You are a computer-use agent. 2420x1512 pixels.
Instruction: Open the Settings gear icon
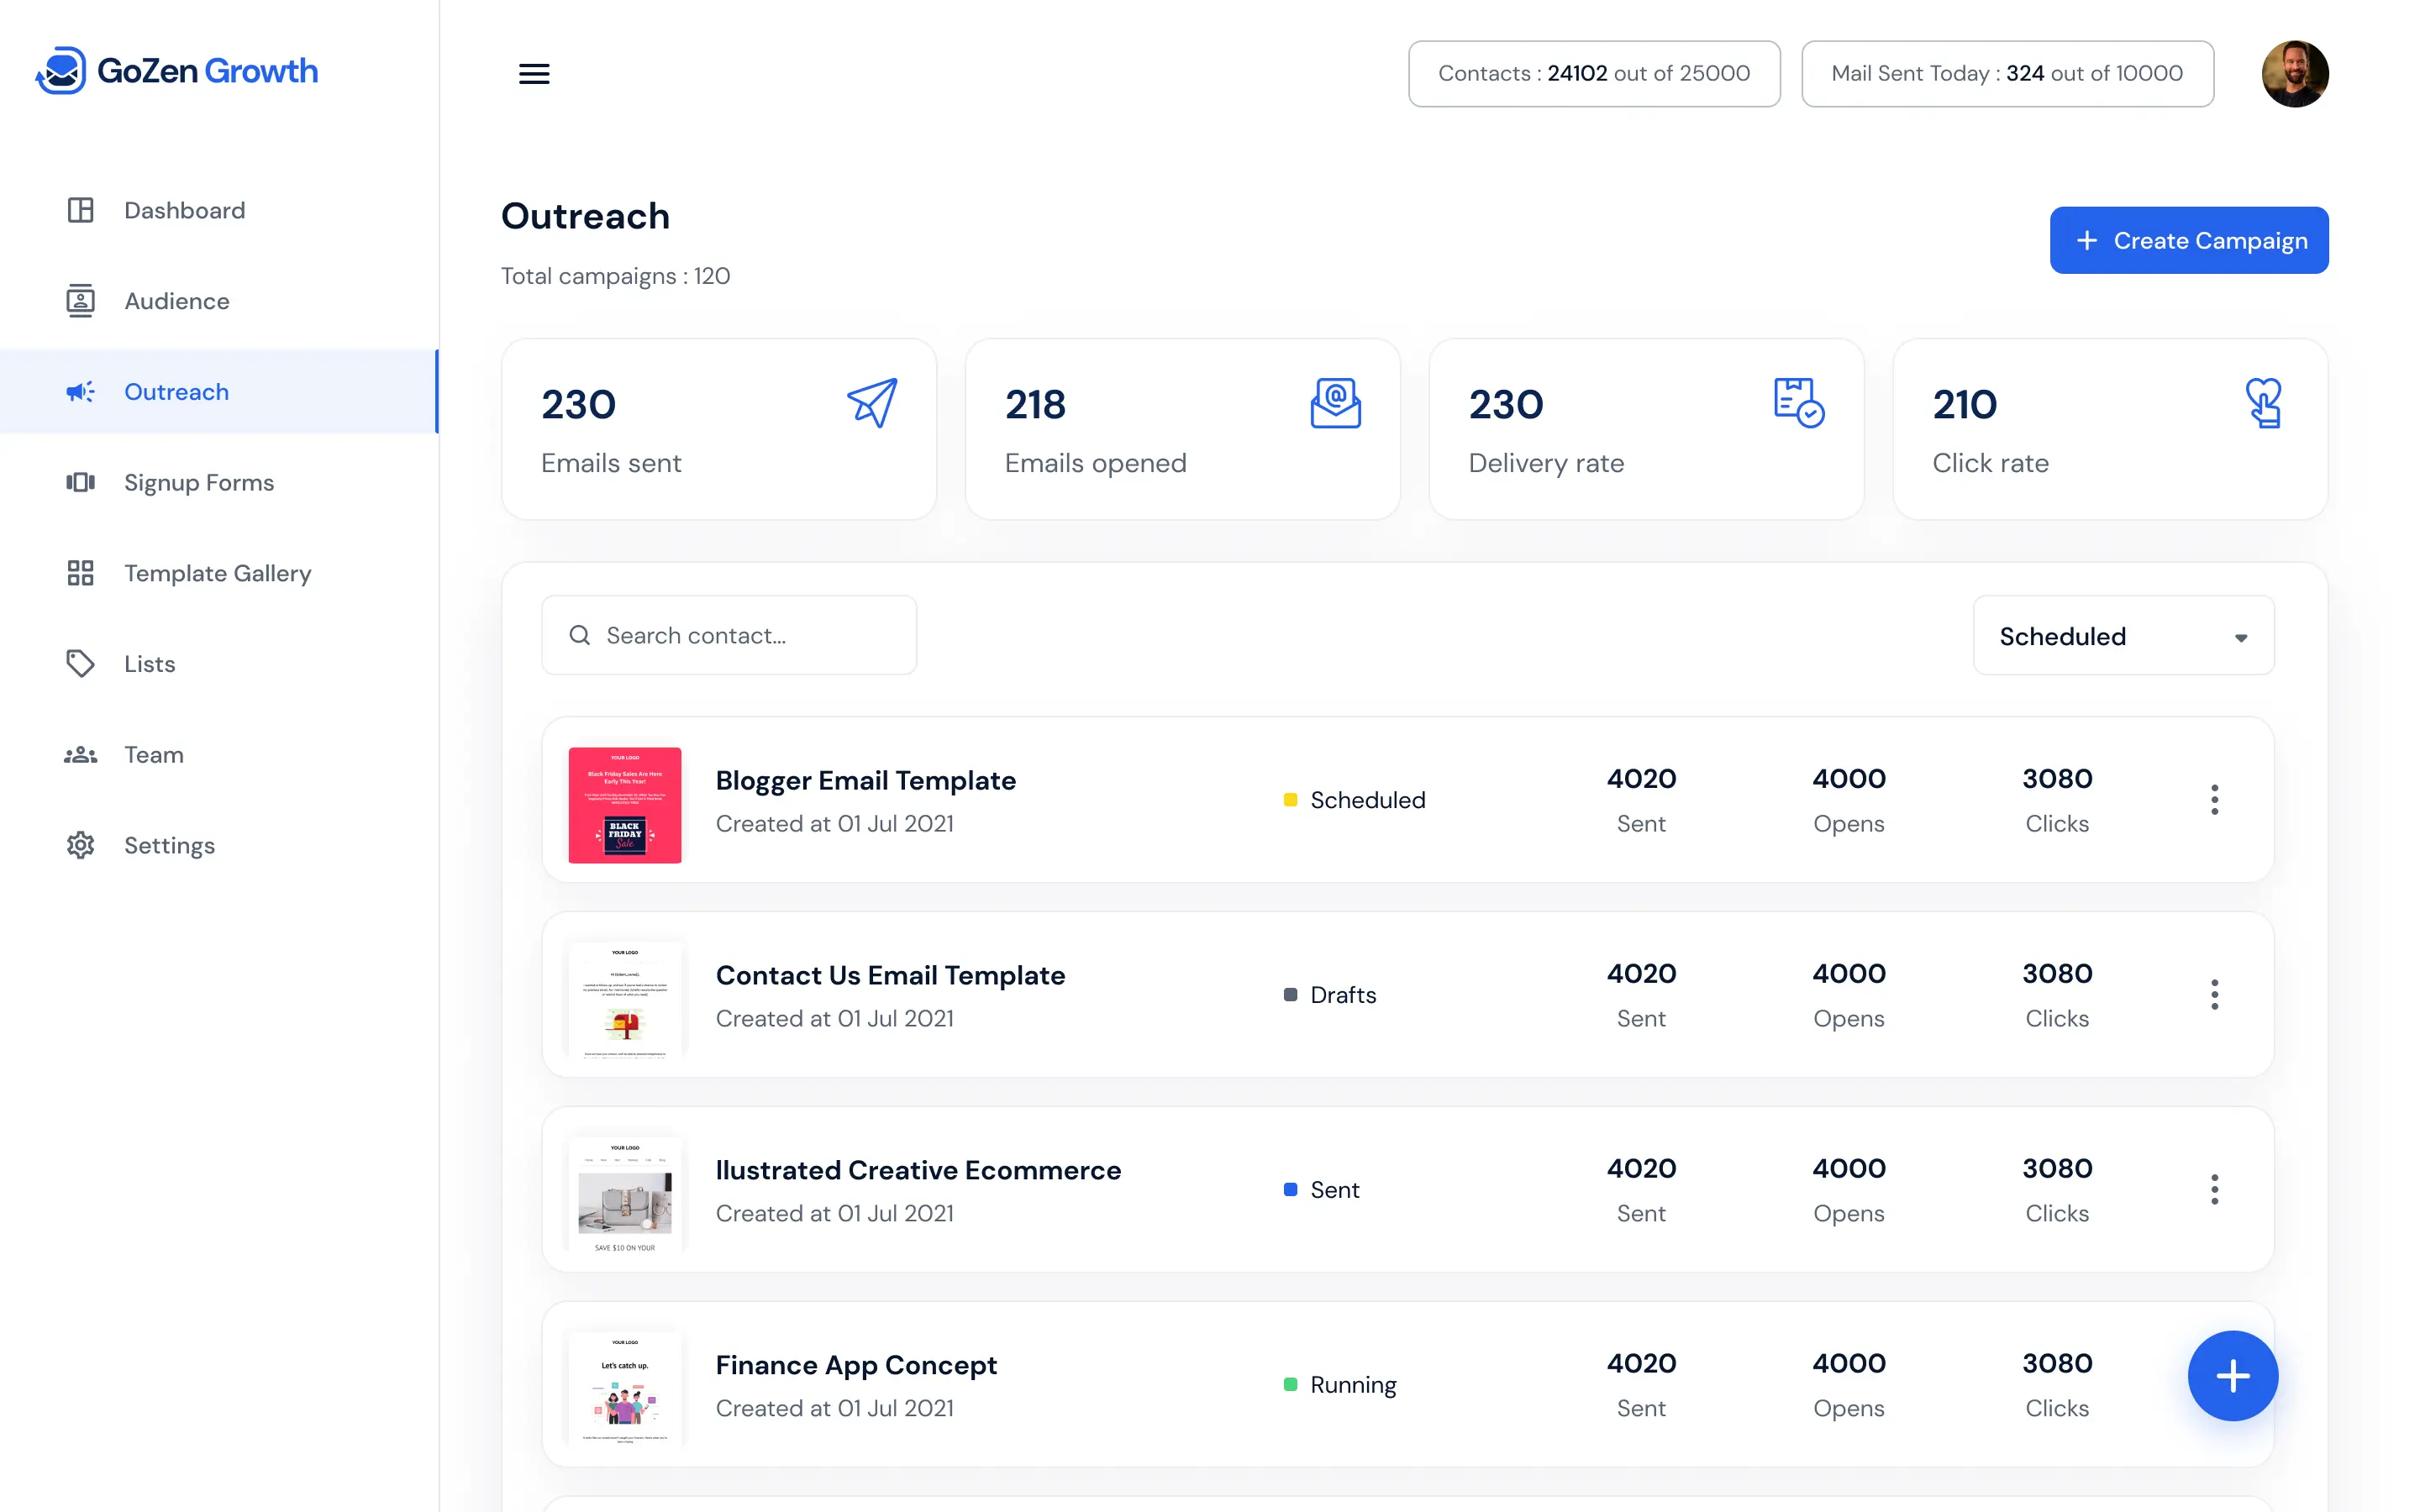(x=80, y=845)
